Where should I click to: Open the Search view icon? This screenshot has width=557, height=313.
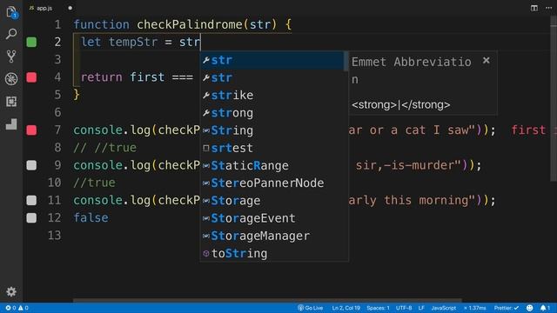(11, 34)
